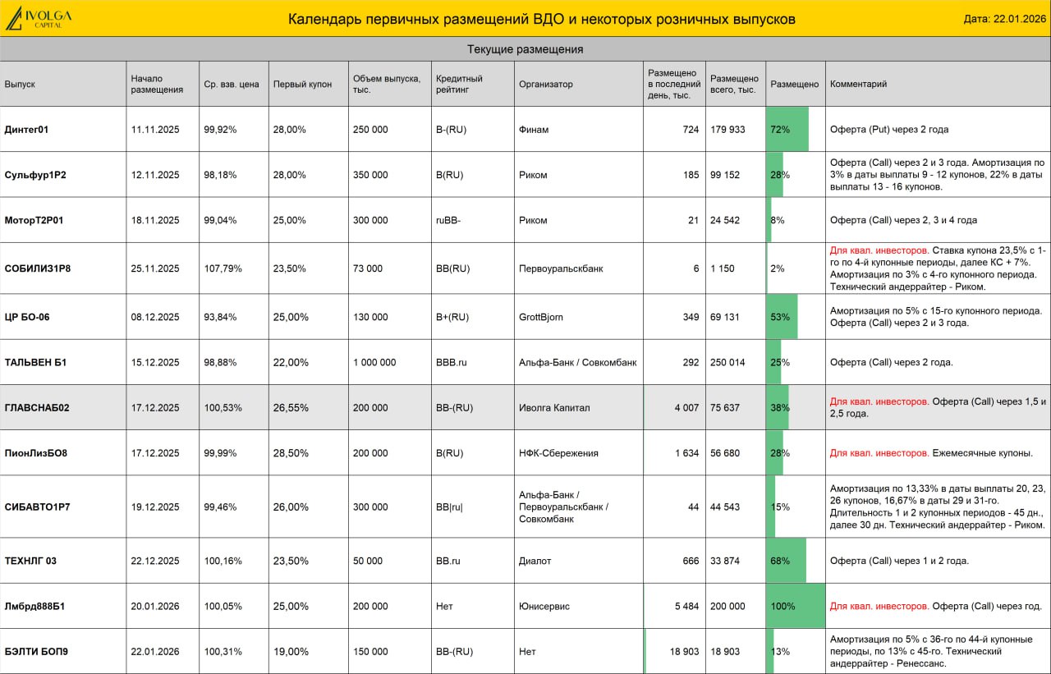The image size is (1051, 674).
Task: Click the start date 08.12.2025
Action: pyautogui.click(x=155, y=317)
